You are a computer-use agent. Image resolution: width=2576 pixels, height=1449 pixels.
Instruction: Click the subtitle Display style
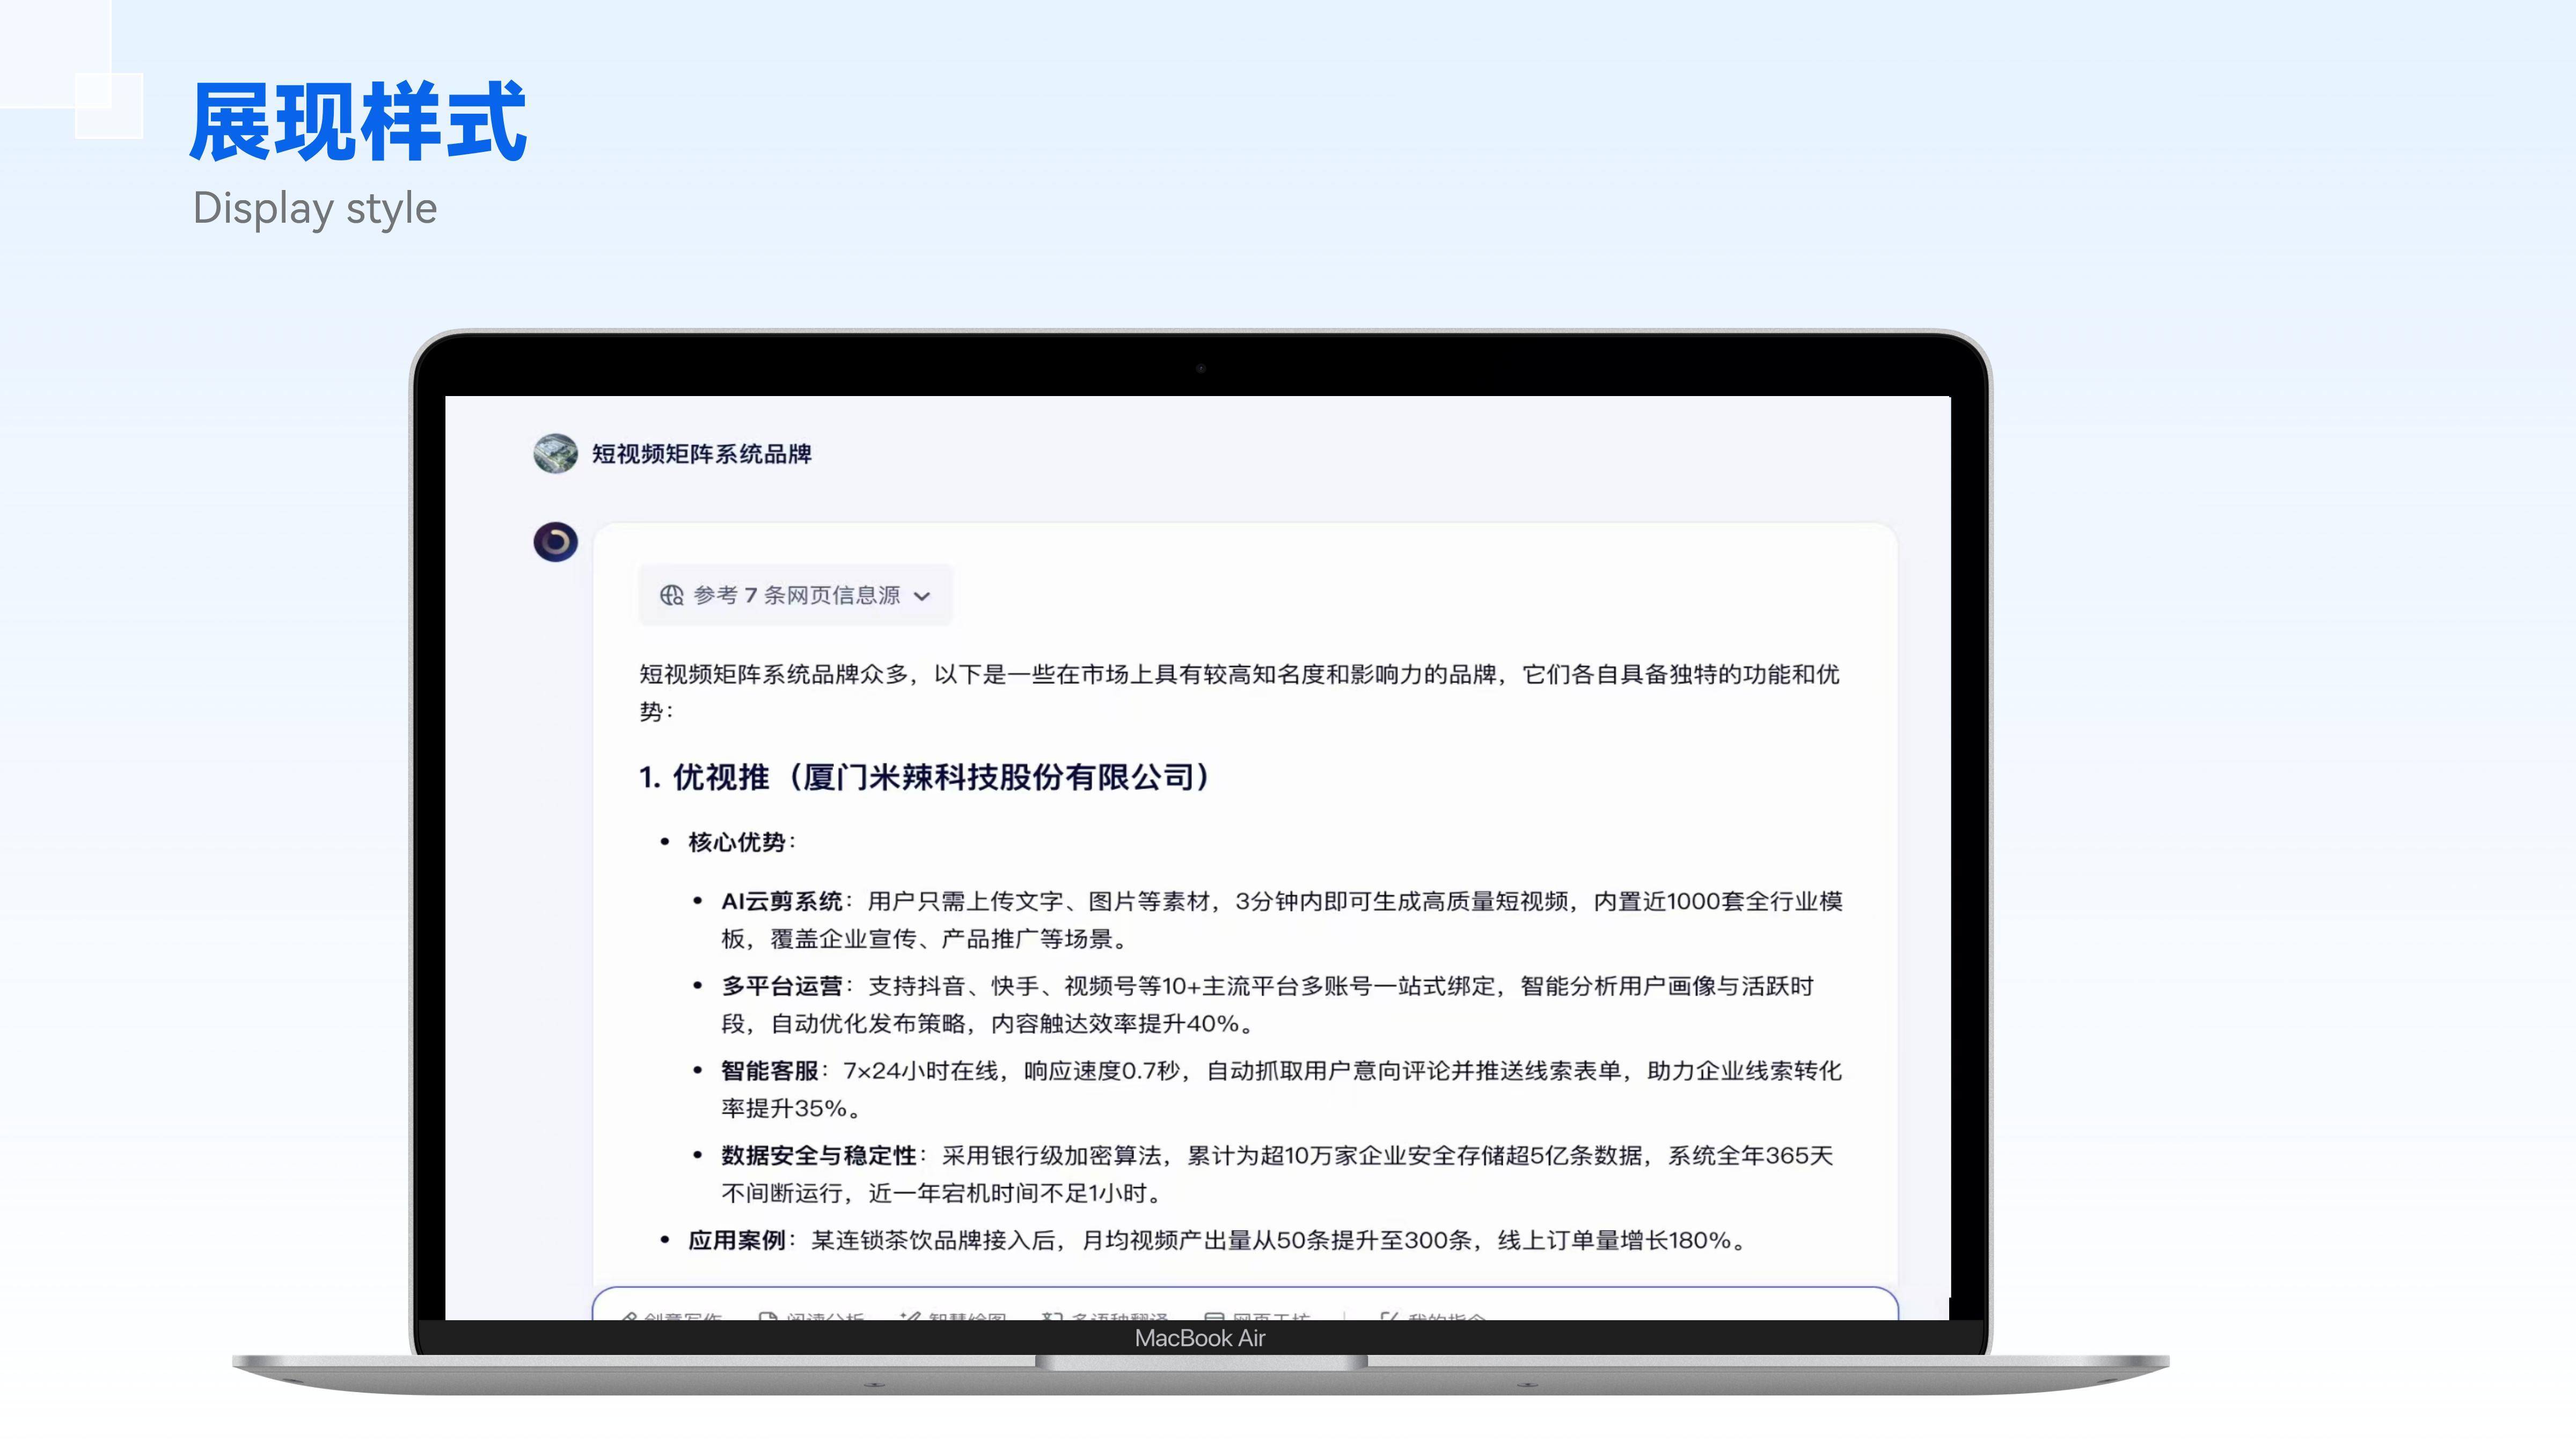[x=315, y=209]
